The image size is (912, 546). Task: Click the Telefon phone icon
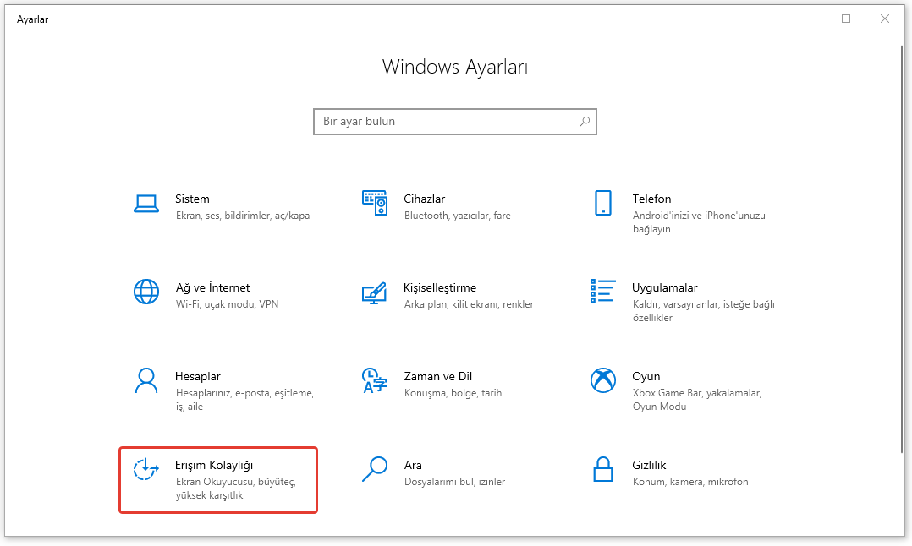[602, 203]
